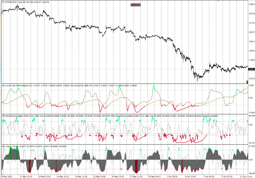Click the '4 Jun 12:00' time axis label
This screenshot has height=178, width=255.
click(x=190, y=177)
